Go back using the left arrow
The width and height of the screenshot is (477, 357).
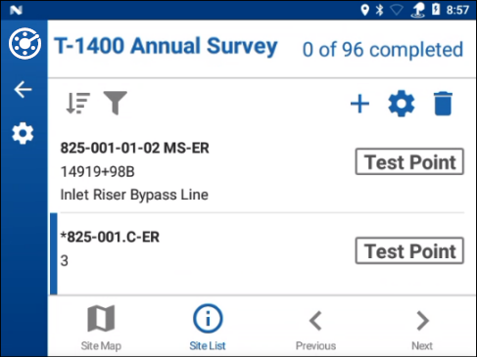(23, 90)
